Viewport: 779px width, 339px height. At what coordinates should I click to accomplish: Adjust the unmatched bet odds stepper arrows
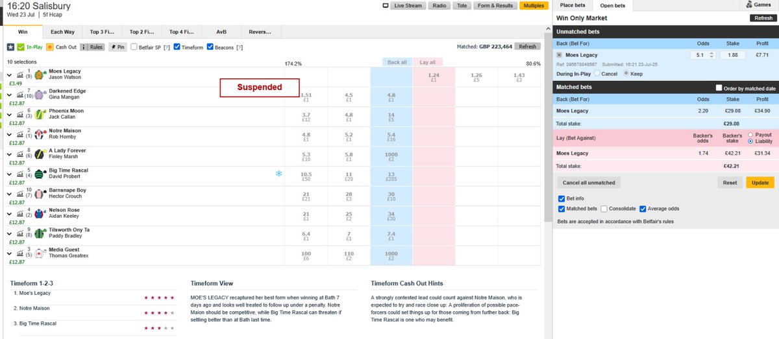coord(713,55)
